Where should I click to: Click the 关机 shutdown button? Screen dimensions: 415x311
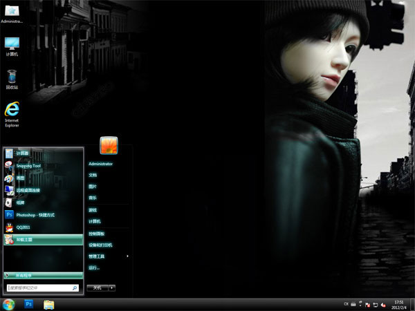pyautogui.click(x=98, y=288)
